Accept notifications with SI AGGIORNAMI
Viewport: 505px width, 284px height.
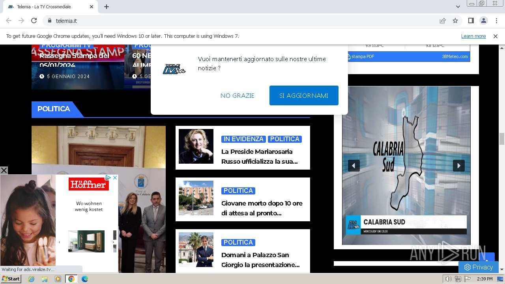click(304, 95)
